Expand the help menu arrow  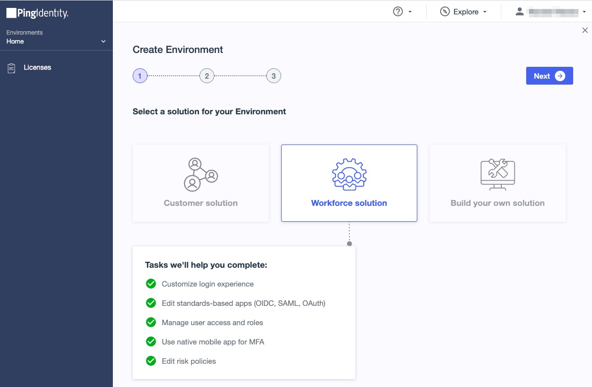[x=410, y=12]
